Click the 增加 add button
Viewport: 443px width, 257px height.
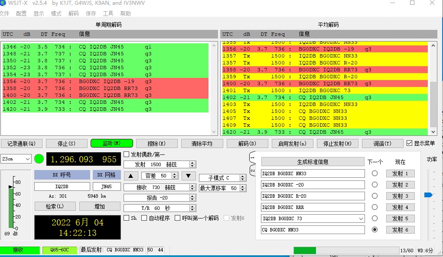(x=100, y=206)
